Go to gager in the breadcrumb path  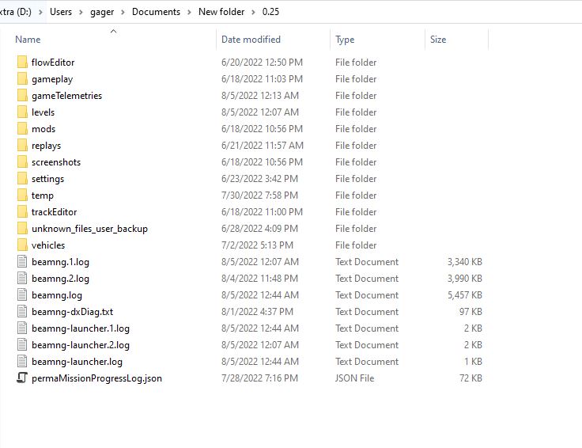[102, 12]
